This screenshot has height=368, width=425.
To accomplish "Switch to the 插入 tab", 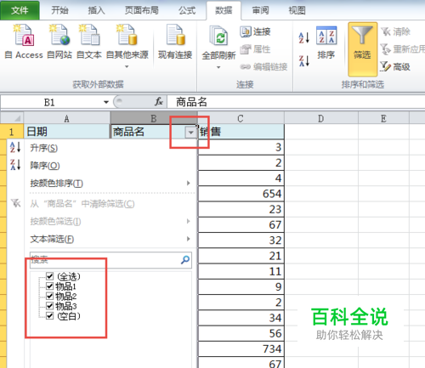I will click(x=96, y=10).
